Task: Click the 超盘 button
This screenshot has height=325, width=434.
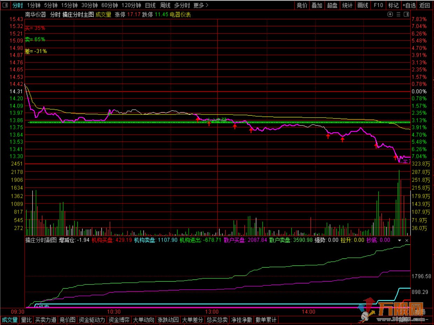Action: point(332,5)
